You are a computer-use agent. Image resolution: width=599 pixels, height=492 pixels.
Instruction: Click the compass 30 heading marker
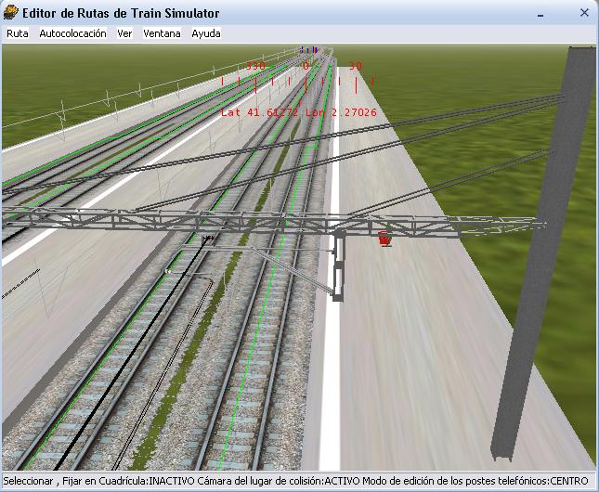tap(356, 67)
